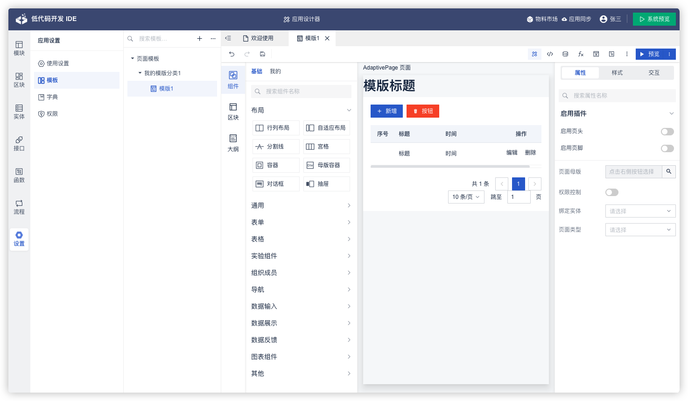The image size is (688, 401).
Task: Click the database icon in the toolbar
Action: point(565,54)
